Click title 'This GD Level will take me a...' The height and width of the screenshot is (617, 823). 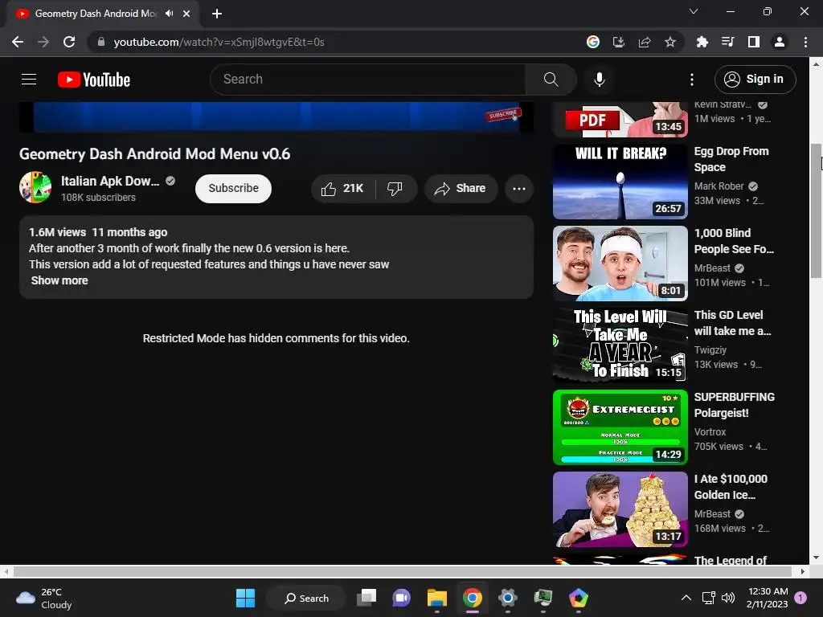pos(732,323)
